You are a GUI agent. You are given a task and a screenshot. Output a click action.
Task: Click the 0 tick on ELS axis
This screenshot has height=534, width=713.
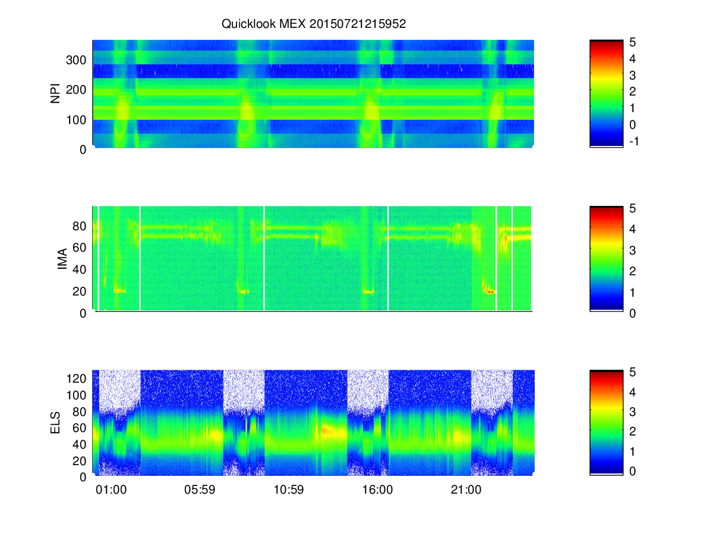84,476
